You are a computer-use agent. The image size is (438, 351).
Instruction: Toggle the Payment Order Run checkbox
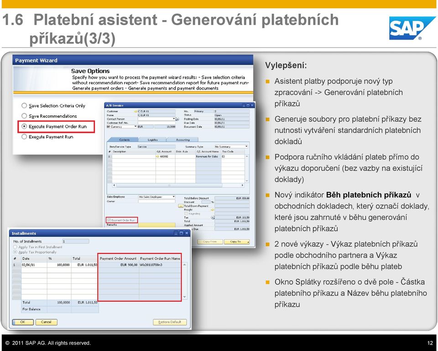(109, 220)
